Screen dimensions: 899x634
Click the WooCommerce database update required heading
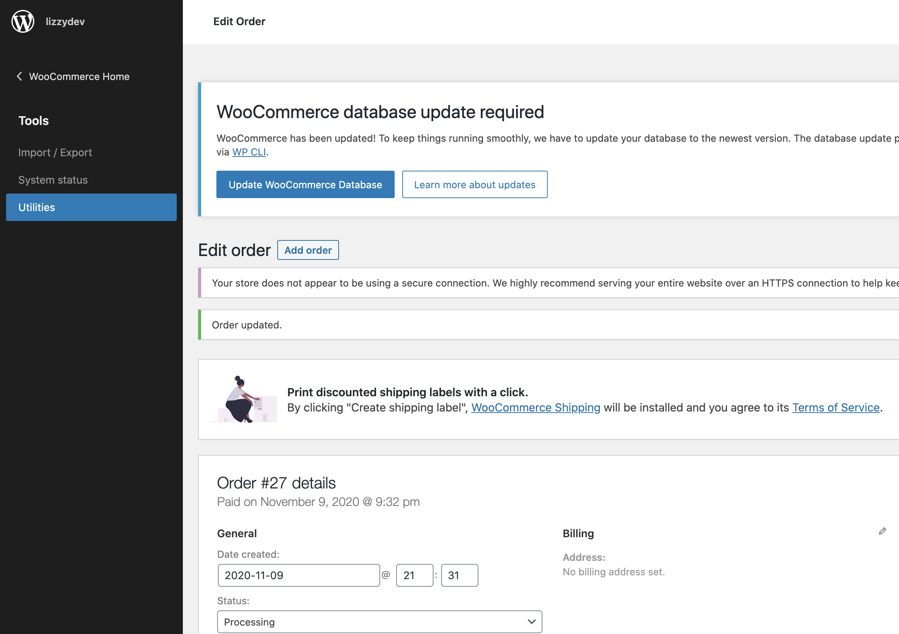point(380,112)
